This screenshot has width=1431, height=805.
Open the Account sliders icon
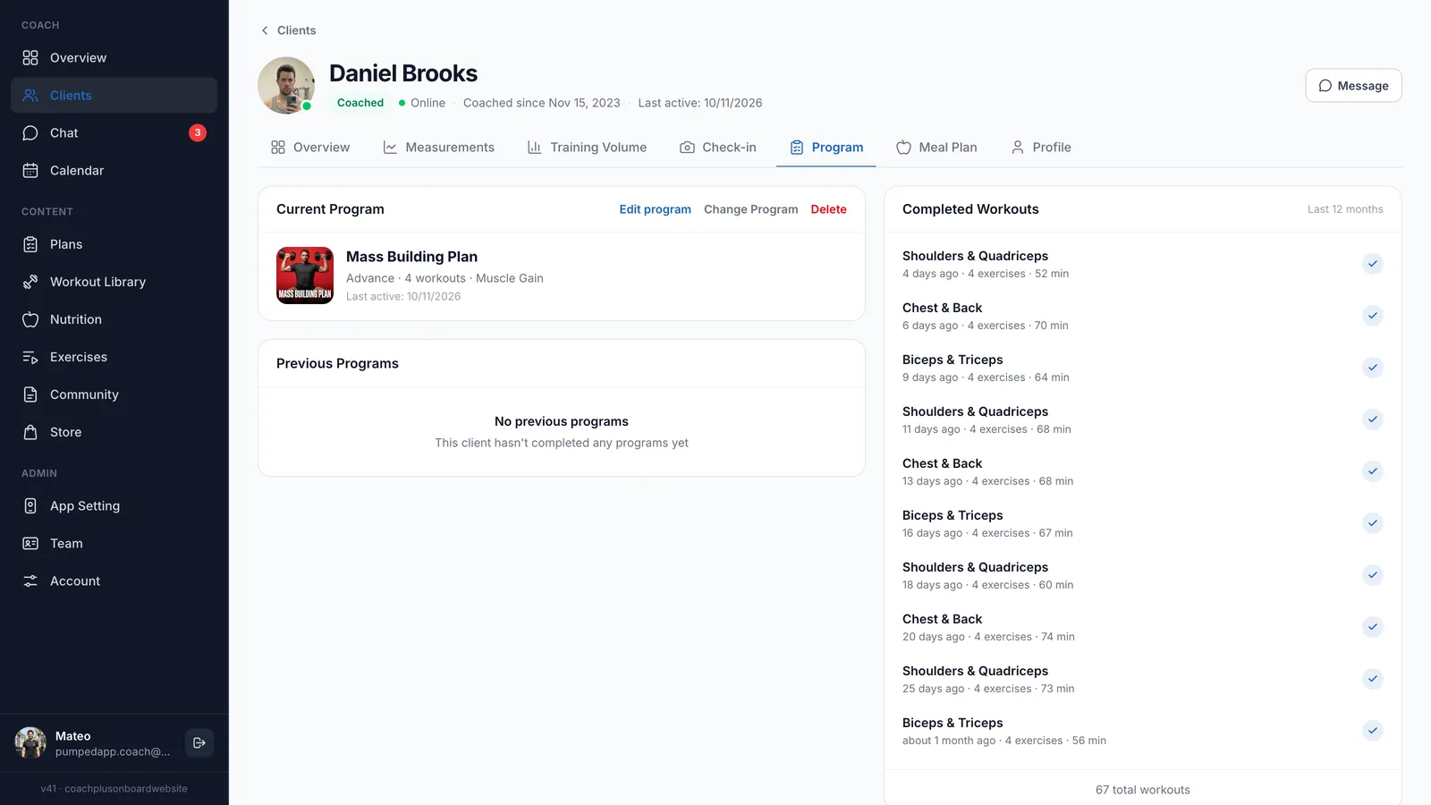pos(30,581)
